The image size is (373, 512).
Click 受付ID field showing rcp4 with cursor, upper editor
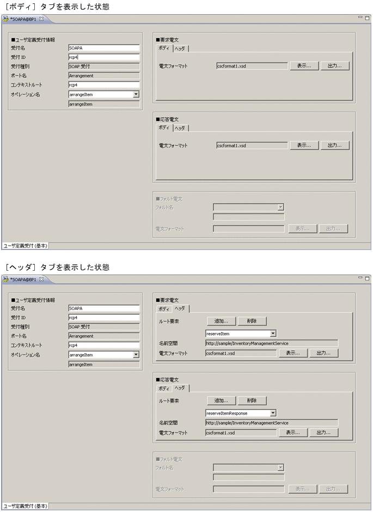[104, 57]
